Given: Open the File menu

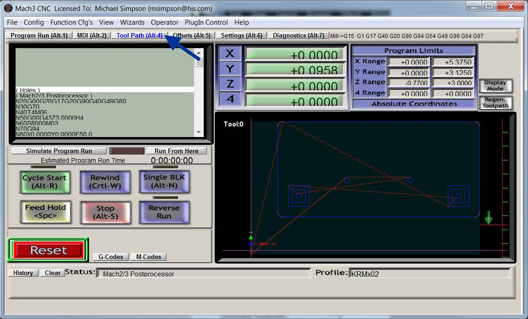Looking at the screenshot, I should [x=12, y=22].
